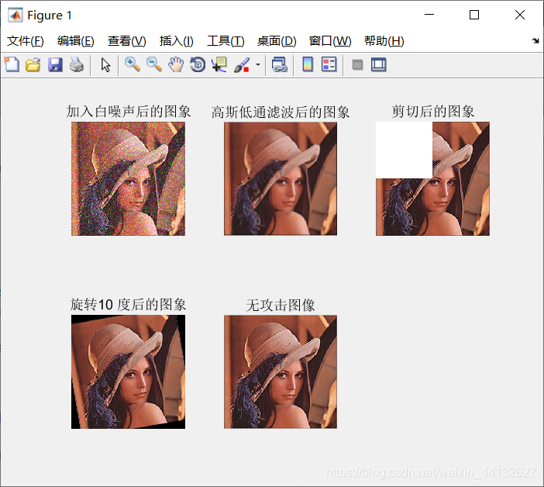This screenshot has width=544, height=487.
Task: Click the title 无攻击图像
Action: [x=281, y=305]
